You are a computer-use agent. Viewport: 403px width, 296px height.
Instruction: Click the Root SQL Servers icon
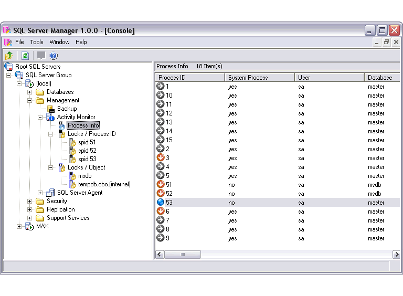[x=9, y=67]
